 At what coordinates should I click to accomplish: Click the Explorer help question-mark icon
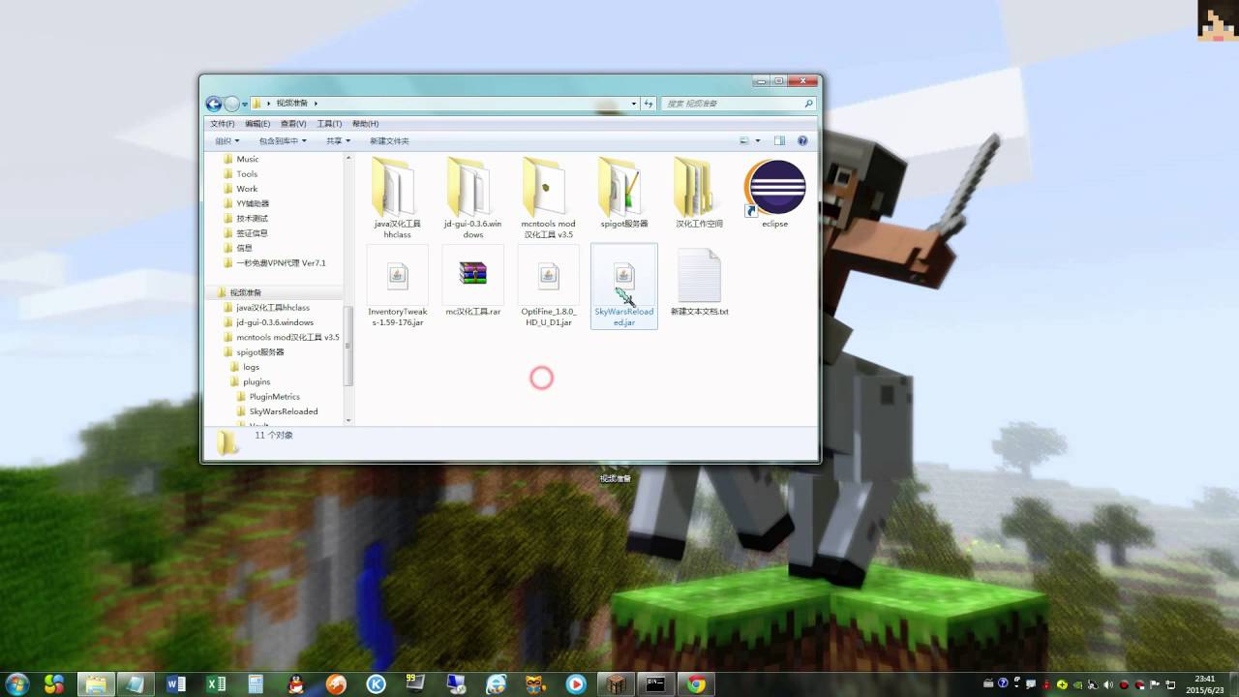pos(802,140)
